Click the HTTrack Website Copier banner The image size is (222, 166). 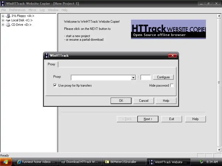coord(168,29)
